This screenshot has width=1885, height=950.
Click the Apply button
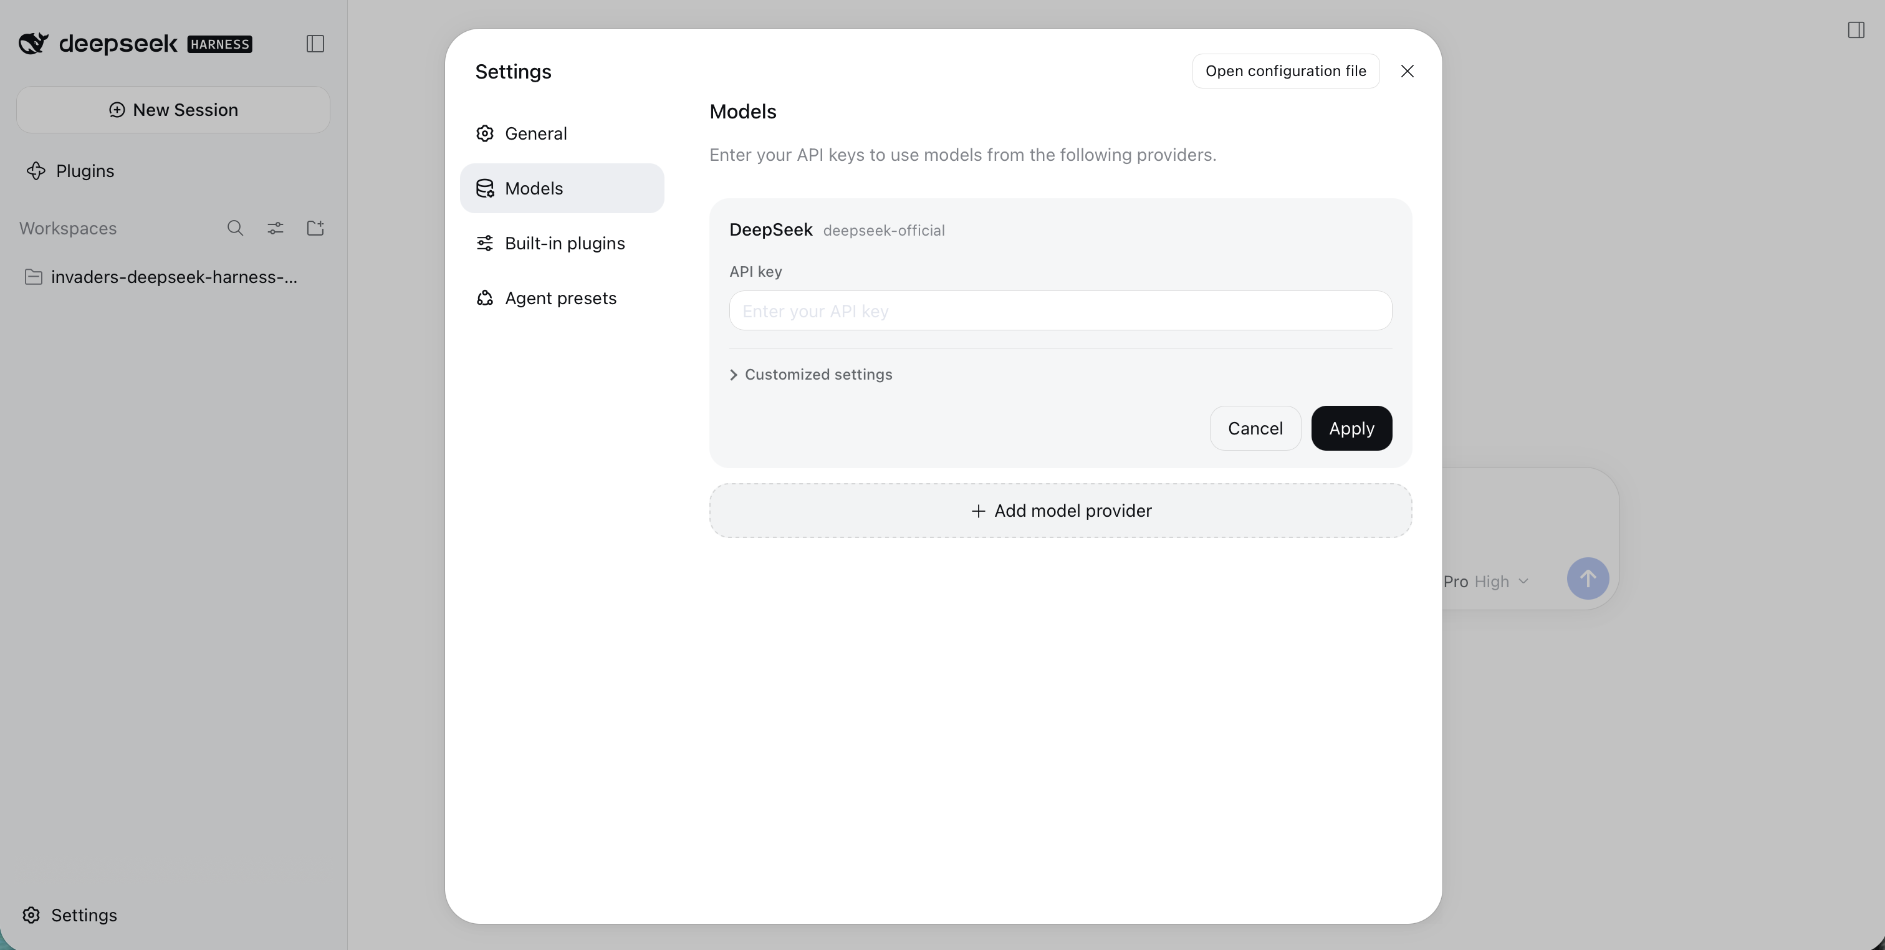[1351, 428]
